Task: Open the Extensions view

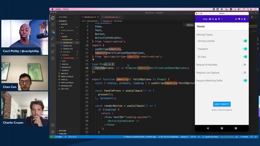Action: [53, 52]
